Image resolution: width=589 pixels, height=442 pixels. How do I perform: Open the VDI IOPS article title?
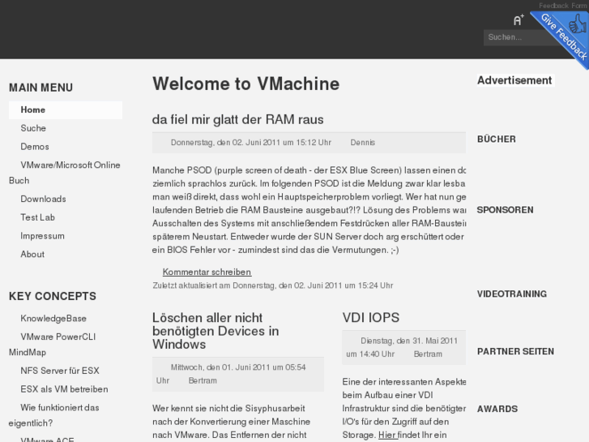(x=371, y=318)
